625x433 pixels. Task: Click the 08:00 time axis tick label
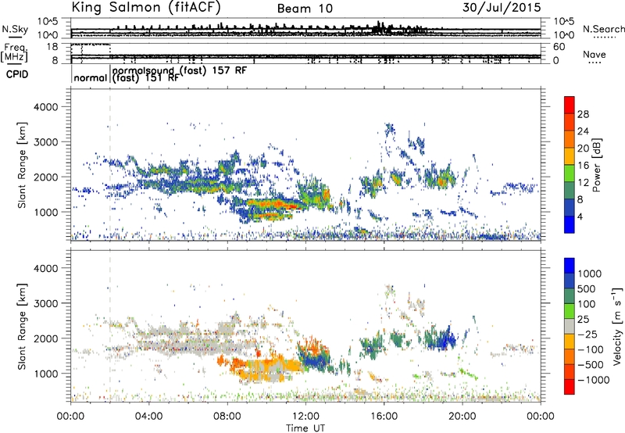click(227, 417)
